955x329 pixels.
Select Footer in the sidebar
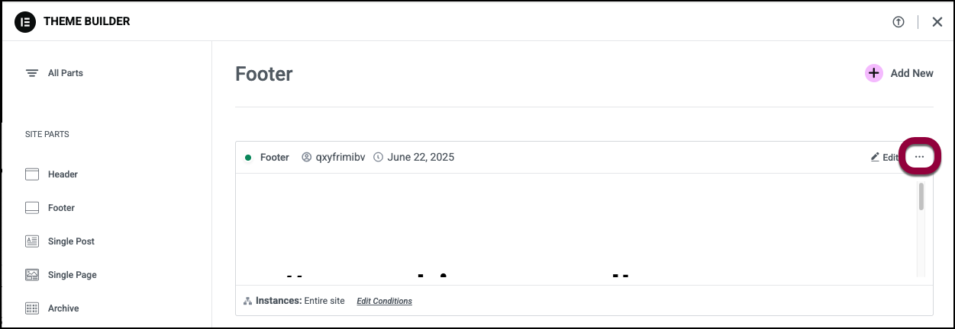tap(61, 208)
